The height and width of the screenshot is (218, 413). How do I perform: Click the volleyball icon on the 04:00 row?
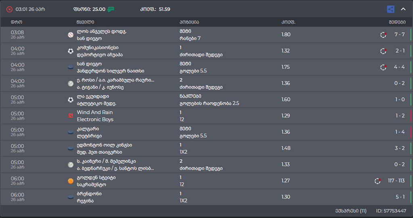pos(71,84)
